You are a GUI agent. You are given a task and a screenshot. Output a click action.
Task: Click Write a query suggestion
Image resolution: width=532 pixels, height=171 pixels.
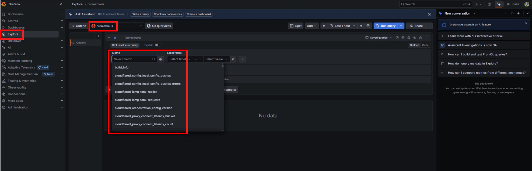pos(141,14)
